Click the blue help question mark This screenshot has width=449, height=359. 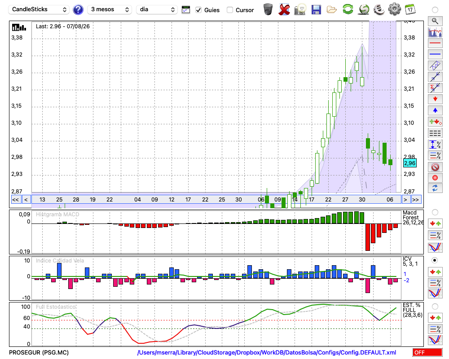[78, 9]
